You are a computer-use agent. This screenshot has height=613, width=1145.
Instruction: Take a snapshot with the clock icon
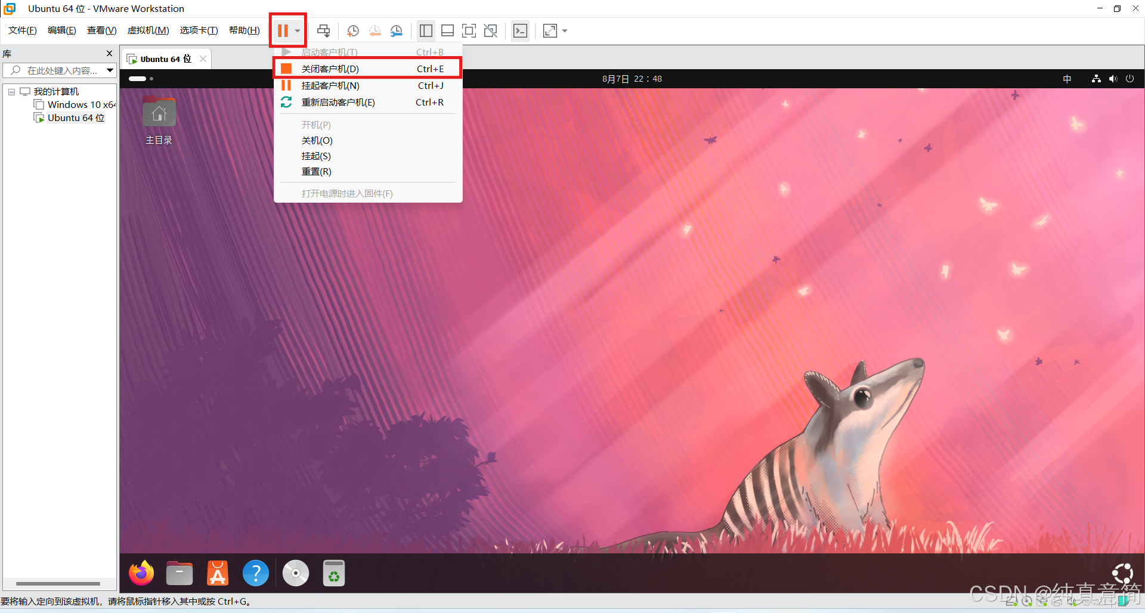coord(353,30)
